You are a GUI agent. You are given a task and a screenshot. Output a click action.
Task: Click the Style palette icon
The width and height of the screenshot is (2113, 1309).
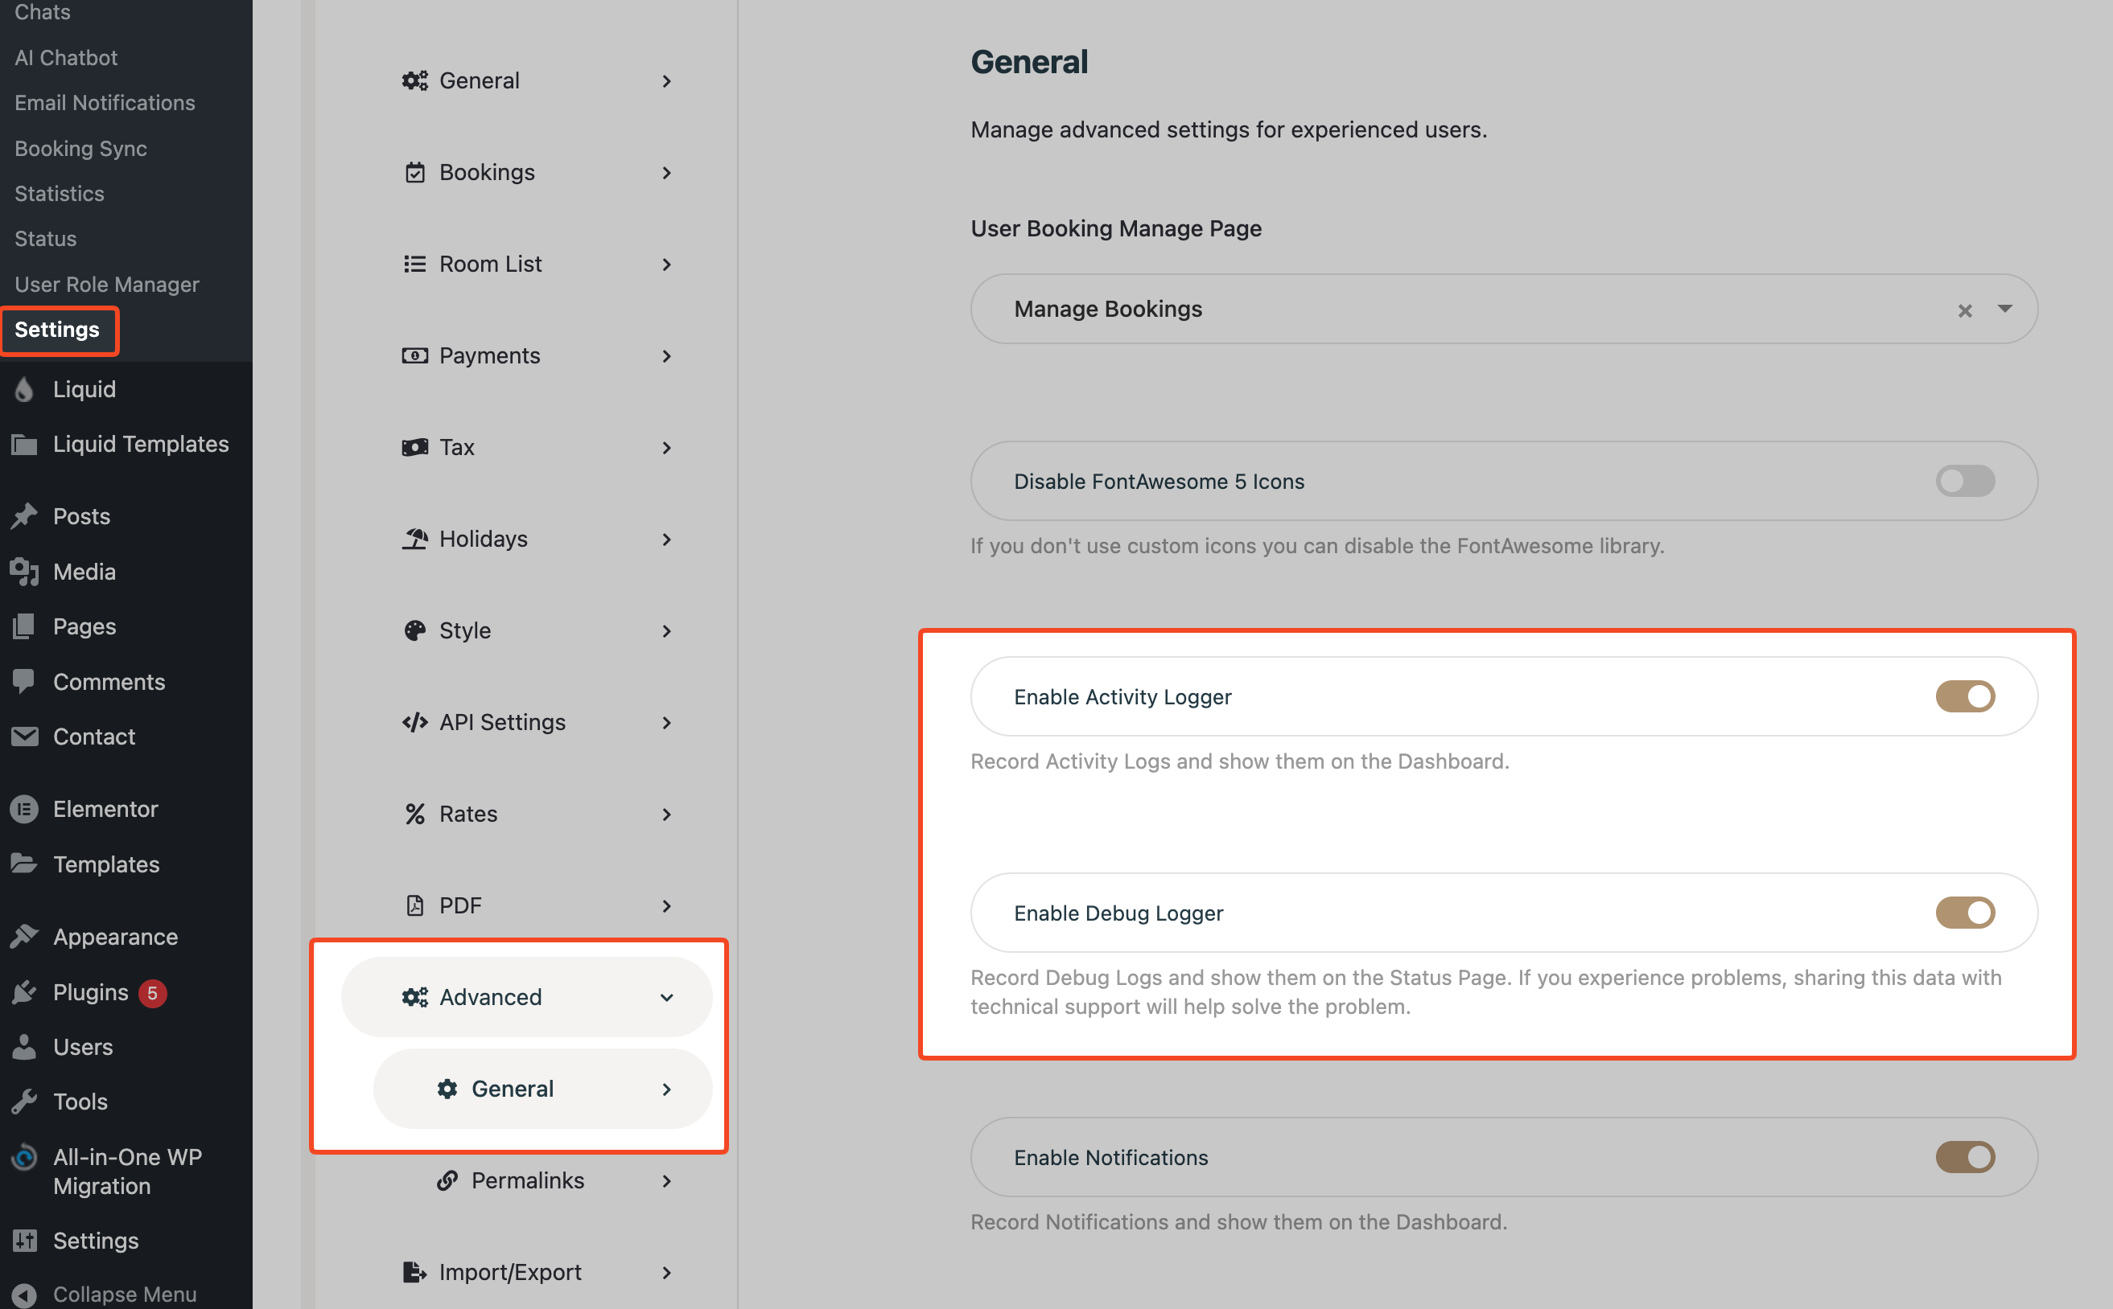pos(415,630)
